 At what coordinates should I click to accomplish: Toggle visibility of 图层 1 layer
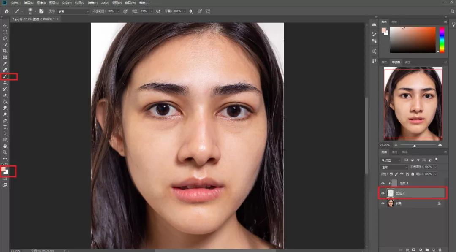pos(383,183)
